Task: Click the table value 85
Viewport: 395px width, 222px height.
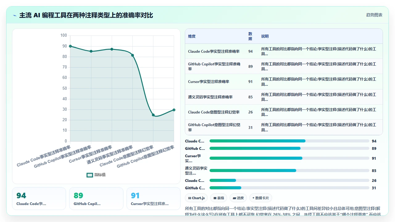Action: (x=250, y=97)
